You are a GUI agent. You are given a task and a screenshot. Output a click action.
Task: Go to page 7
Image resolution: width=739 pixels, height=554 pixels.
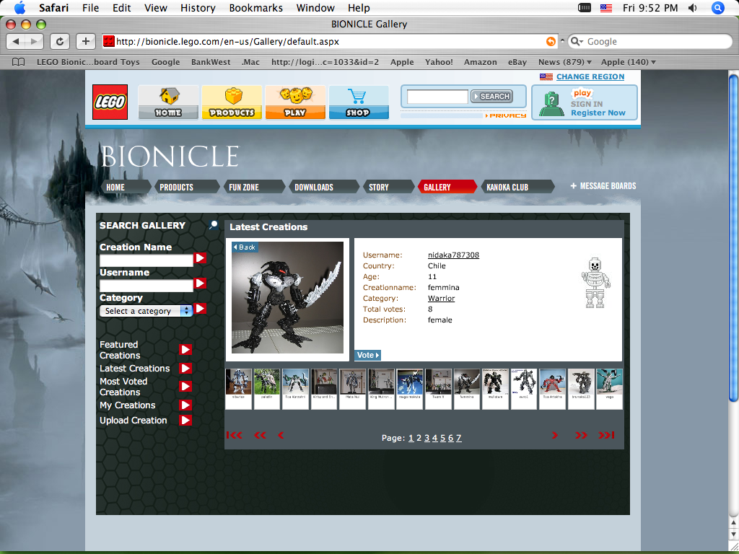coord(458,438)
